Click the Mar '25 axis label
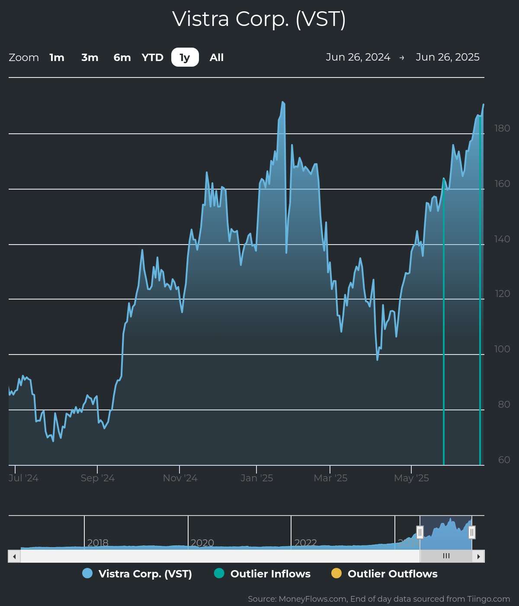519x606 pixels. [330, 478]
